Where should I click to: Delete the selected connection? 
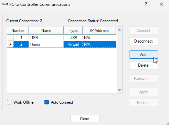144,65
